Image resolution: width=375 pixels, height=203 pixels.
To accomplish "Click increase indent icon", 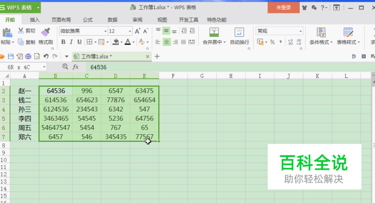I will (192, 31).
